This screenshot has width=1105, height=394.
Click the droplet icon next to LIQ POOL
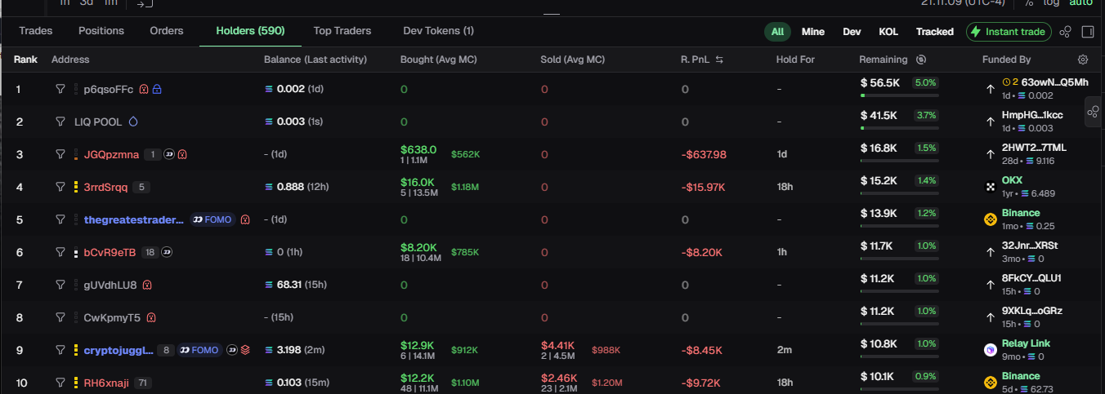[133, 122]
